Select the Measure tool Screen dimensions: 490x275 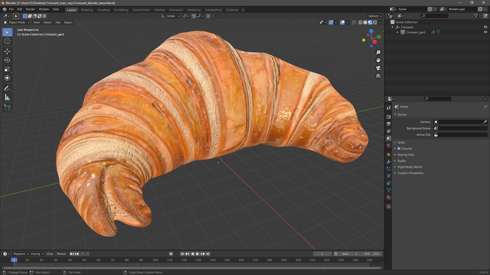pyautogui.click(x=7, y=98)
